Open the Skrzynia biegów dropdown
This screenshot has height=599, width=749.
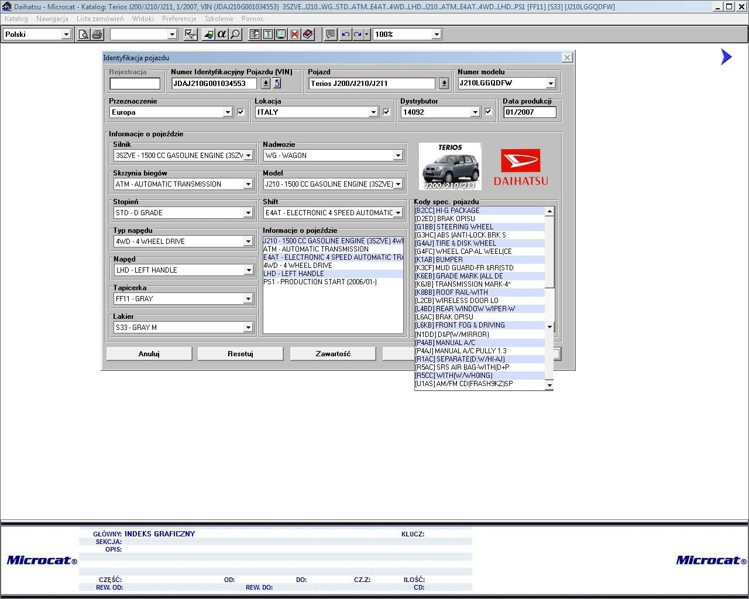click(248, 184)
